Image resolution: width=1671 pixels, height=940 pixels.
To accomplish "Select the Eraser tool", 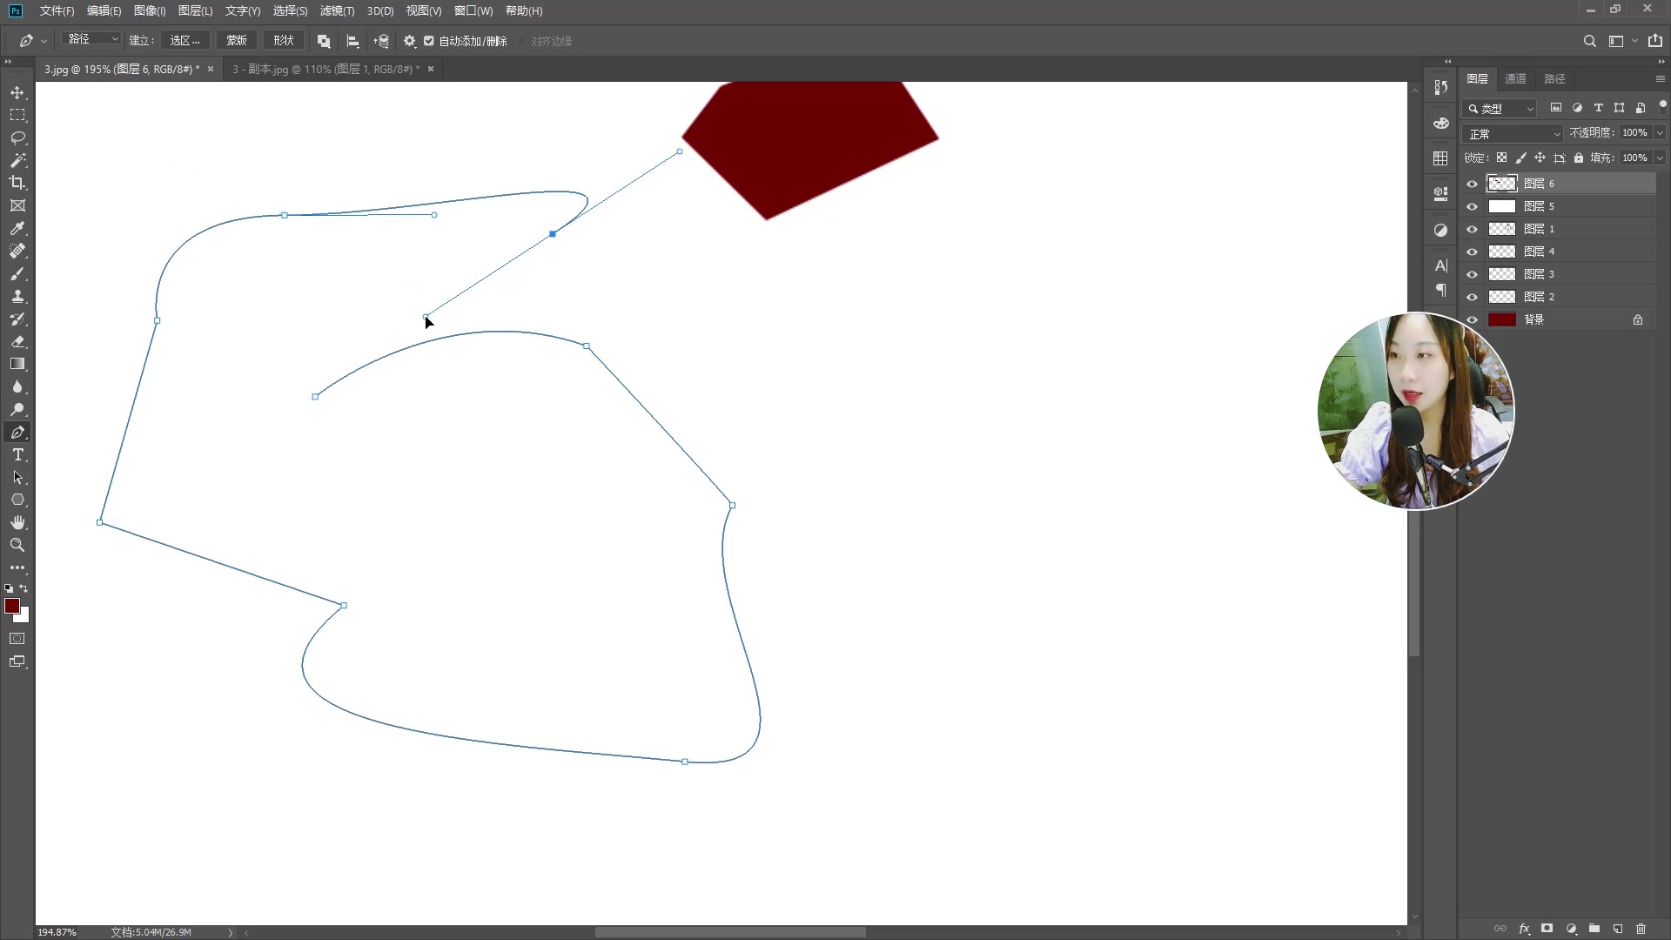I will [17, 342].
